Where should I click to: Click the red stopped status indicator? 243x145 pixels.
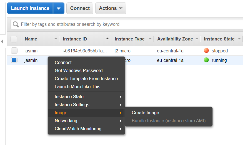click(x=206, y=51)
